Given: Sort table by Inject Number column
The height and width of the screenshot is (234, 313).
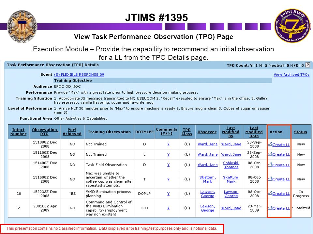Looking at the screenshot, I should pyautogui.click(x=18, y=132).
